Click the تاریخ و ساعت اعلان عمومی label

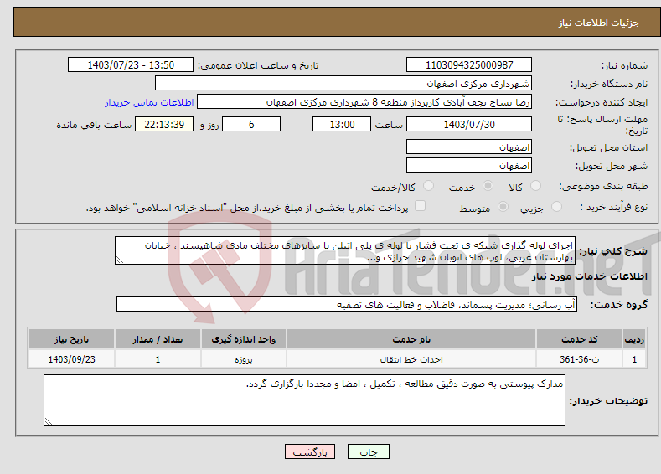258,65
